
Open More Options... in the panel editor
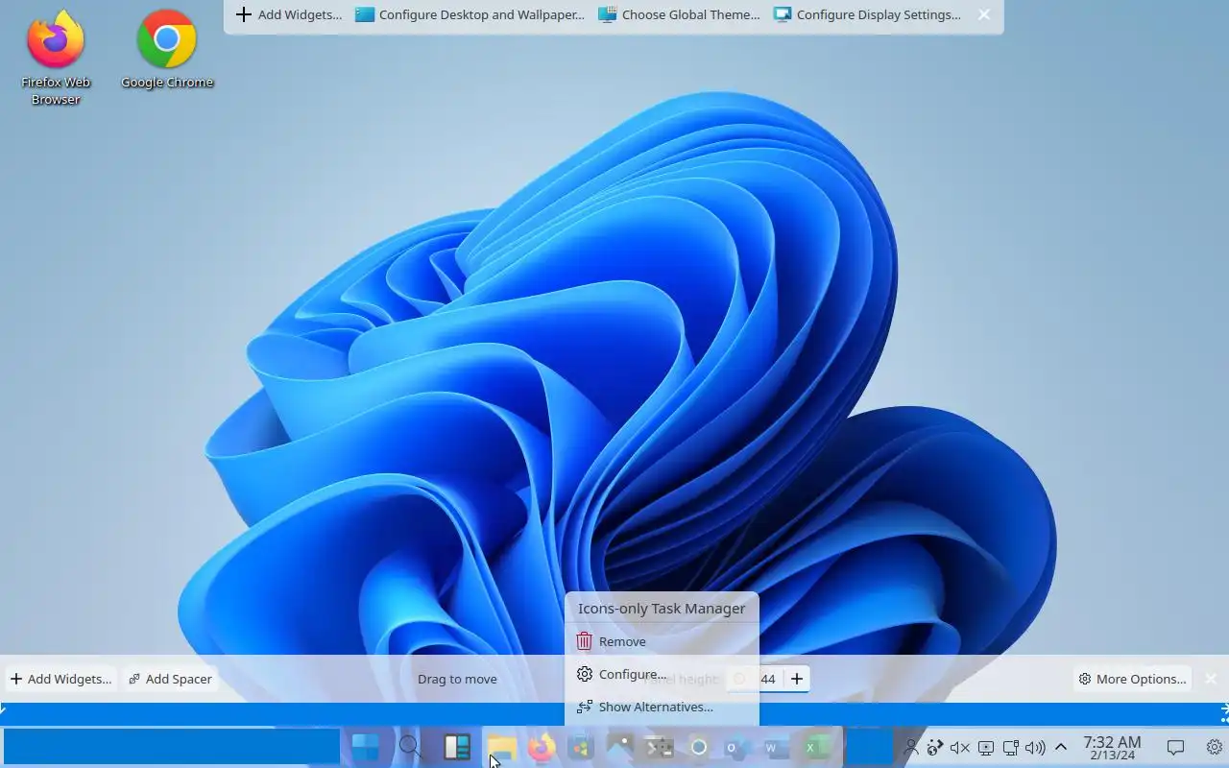[1132, 679]
